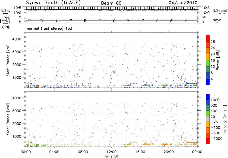
Task: Click the '28' Power colorbar value
Action: click(x=213, y=42)
